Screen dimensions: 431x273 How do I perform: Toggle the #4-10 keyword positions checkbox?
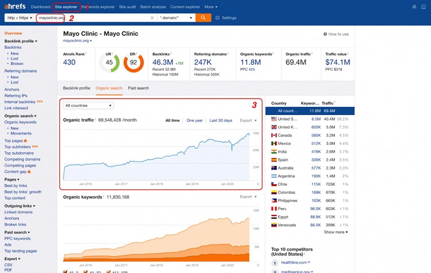pyautogui.click(x=86, y=272)
